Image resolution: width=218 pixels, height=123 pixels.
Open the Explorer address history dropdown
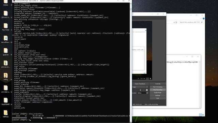pyautogui.click(x=174, y=22)
